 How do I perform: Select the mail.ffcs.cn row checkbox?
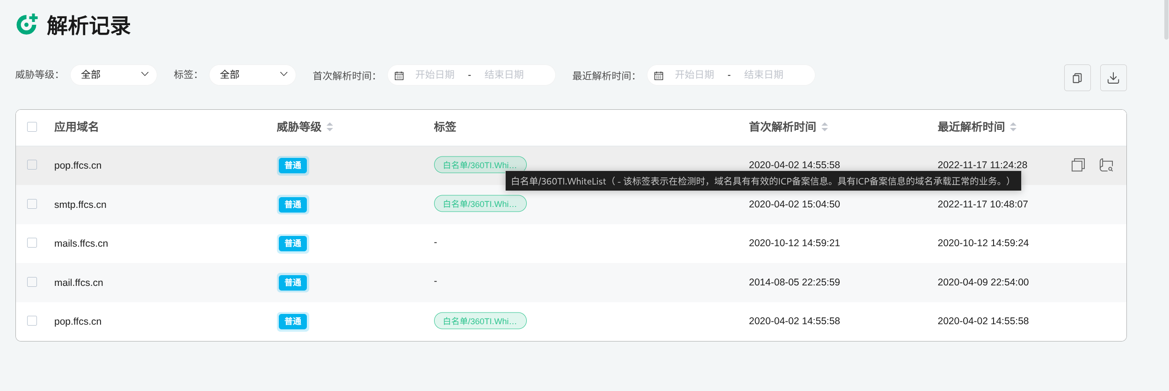(x=32, y=282)
